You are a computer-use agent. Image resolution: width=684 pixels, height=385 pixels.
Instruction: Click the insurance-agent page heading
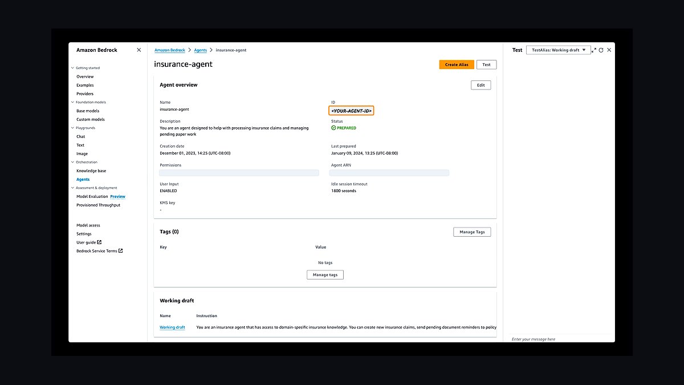(x=183, y=64)
